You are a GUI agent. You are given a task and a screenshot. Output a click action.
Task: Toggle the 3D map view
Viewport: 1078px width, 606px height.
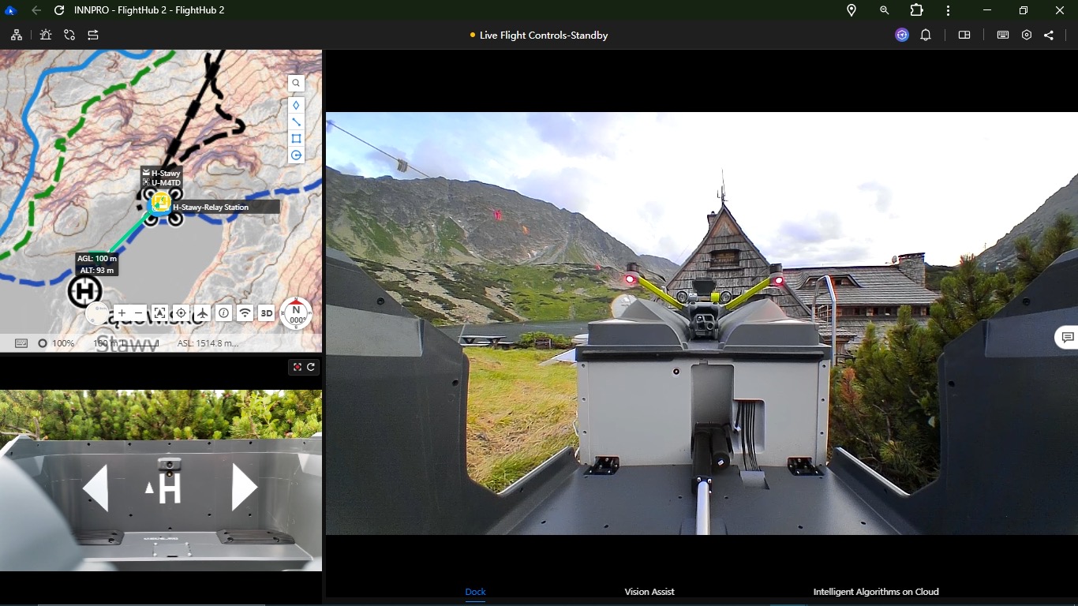click(x=267, y=313)
